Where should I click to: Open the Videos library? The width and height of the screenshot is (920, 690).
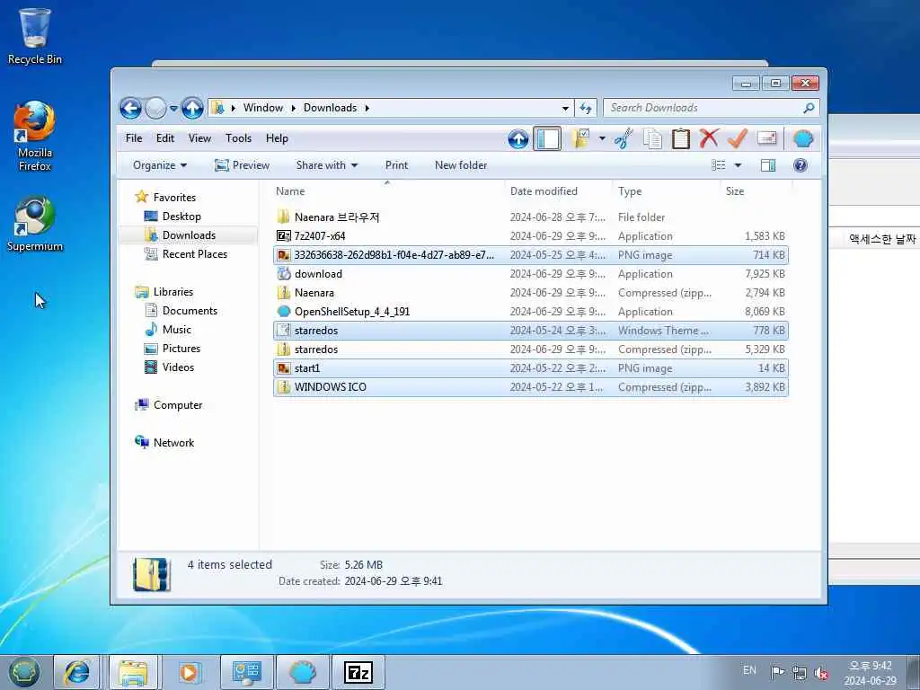point(178,367)
